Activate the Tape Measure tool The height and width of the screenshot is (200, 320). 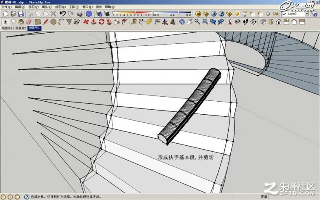pos(133,21)
